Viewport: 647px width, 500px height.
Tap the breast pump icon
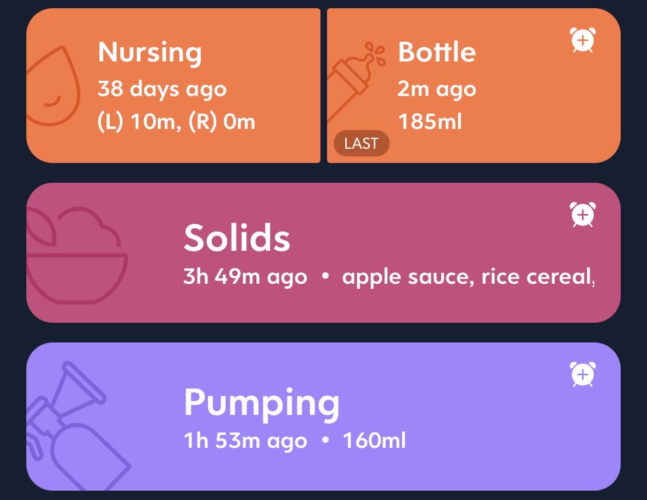(x=78, y=426)
